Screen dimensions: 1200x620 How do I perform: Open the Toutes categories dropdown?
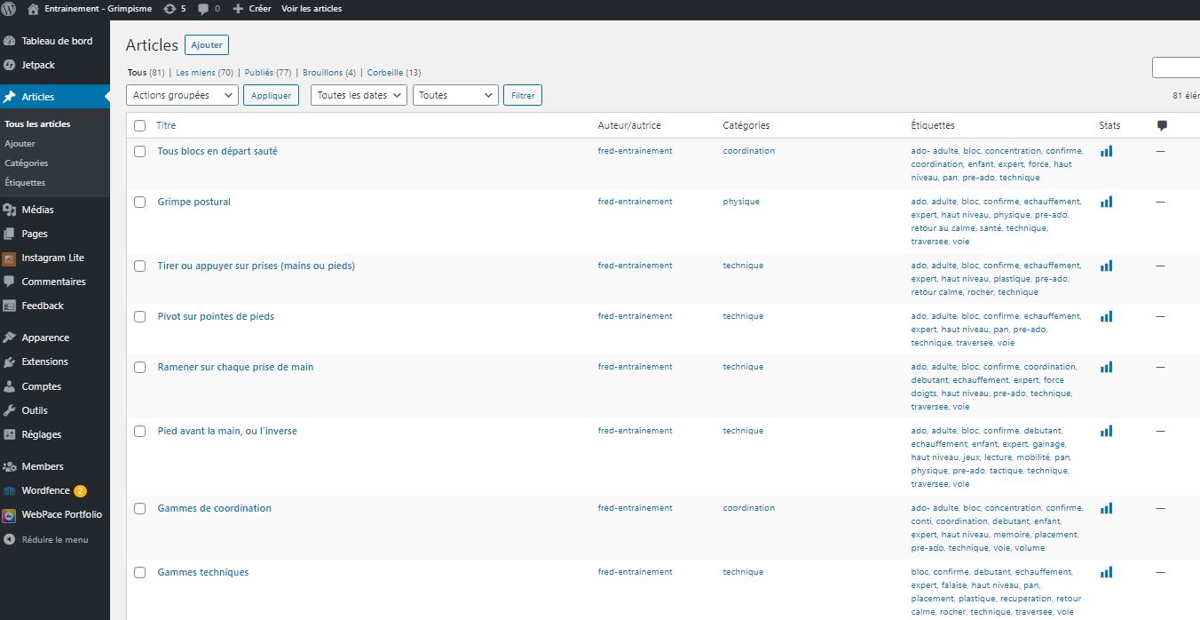pyautogui.click(x=454, y=95)
